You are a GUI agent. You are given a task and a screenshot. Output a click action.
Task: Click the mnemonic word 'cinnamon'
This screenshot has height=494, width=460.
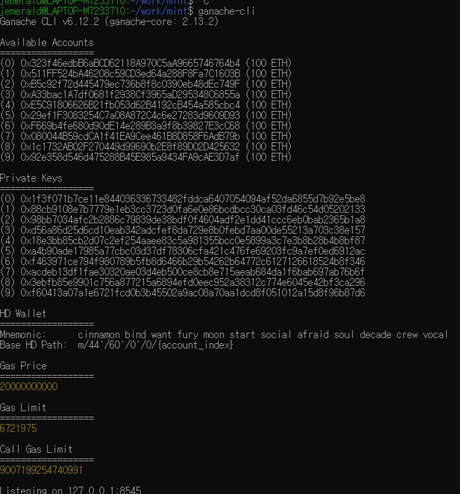(99, 334)
